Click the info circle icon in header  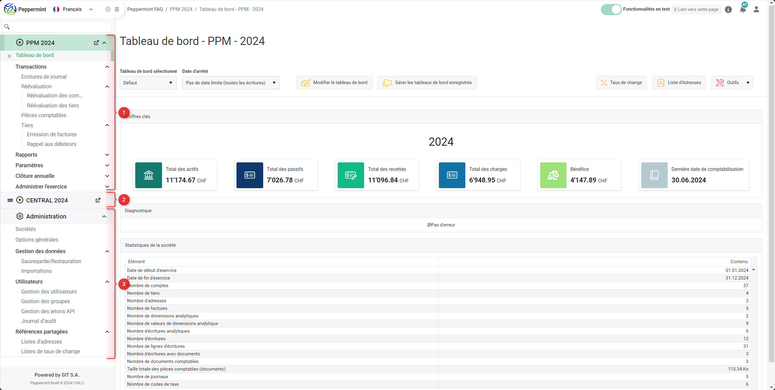(728, 9)
